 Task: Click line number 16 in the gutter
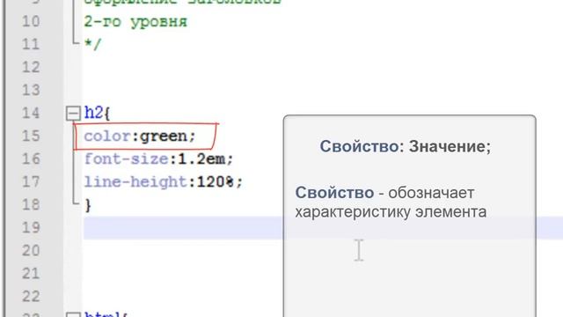31,158
